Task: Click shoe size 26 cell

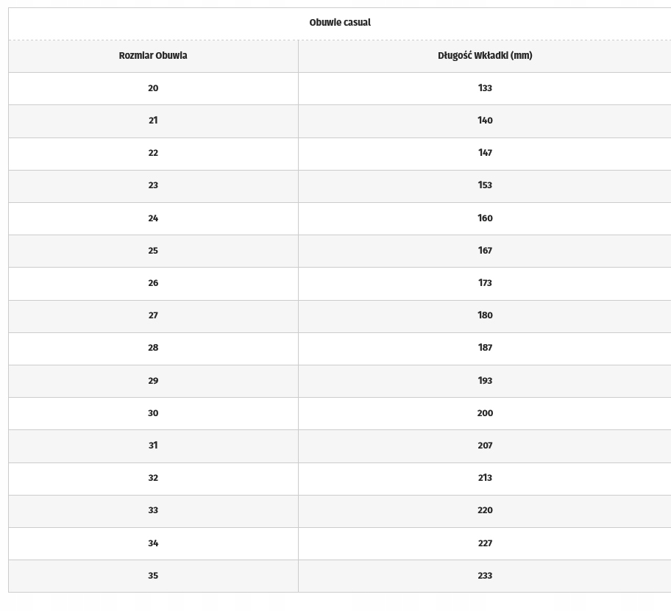Action: (153, 284)
